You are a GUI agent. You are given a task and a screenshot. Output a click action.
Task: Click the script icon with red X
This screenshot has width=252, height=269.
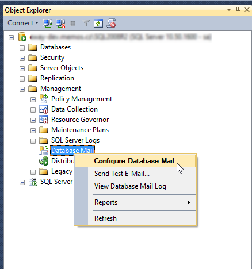[x=111, y=24]
